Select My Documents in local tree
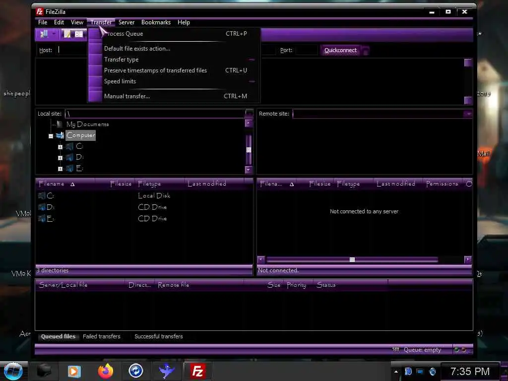 coord(87,125)
